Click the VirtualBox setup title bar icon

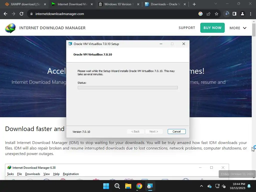point(70,44)
